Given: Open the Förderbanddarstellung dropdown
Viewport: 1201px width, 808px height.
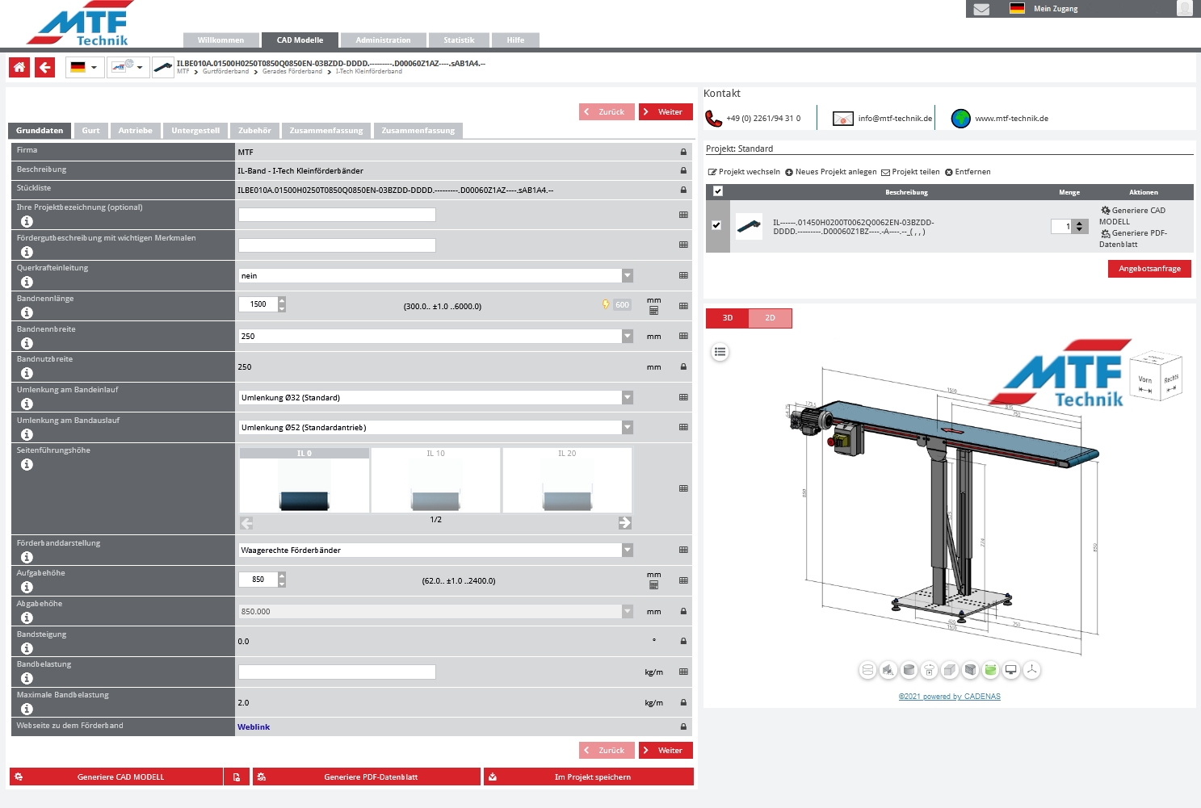Looking at the screenshot, I should coord(436,551).
